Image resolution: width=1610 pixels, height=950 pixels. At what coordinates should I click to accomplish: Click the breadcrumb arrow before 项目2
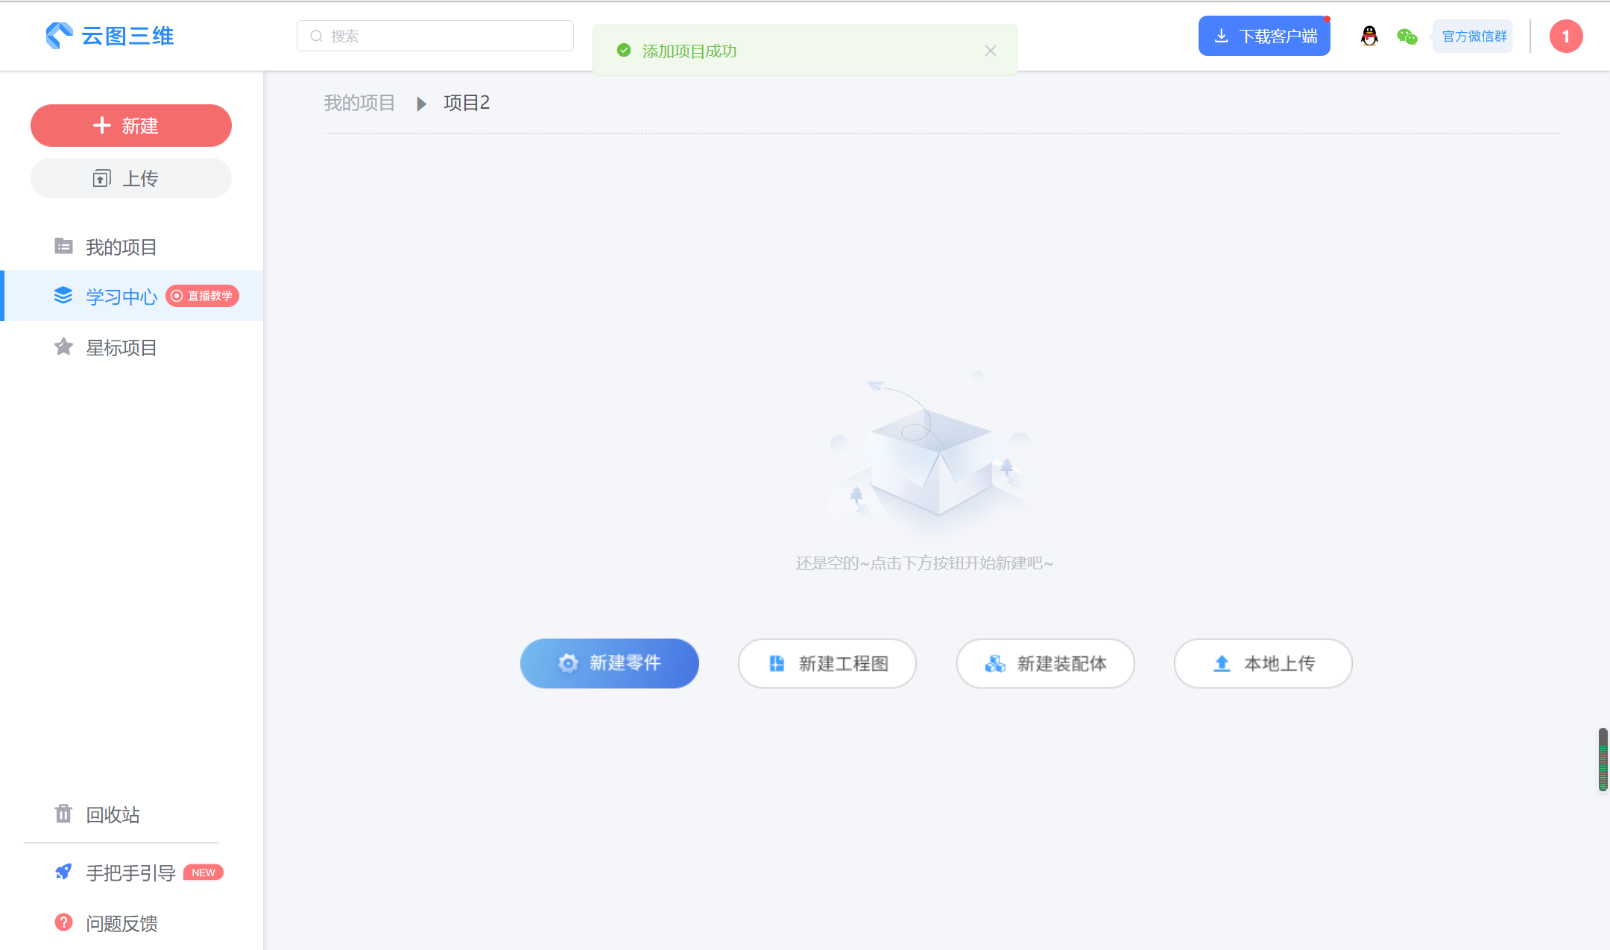point(421,104)
